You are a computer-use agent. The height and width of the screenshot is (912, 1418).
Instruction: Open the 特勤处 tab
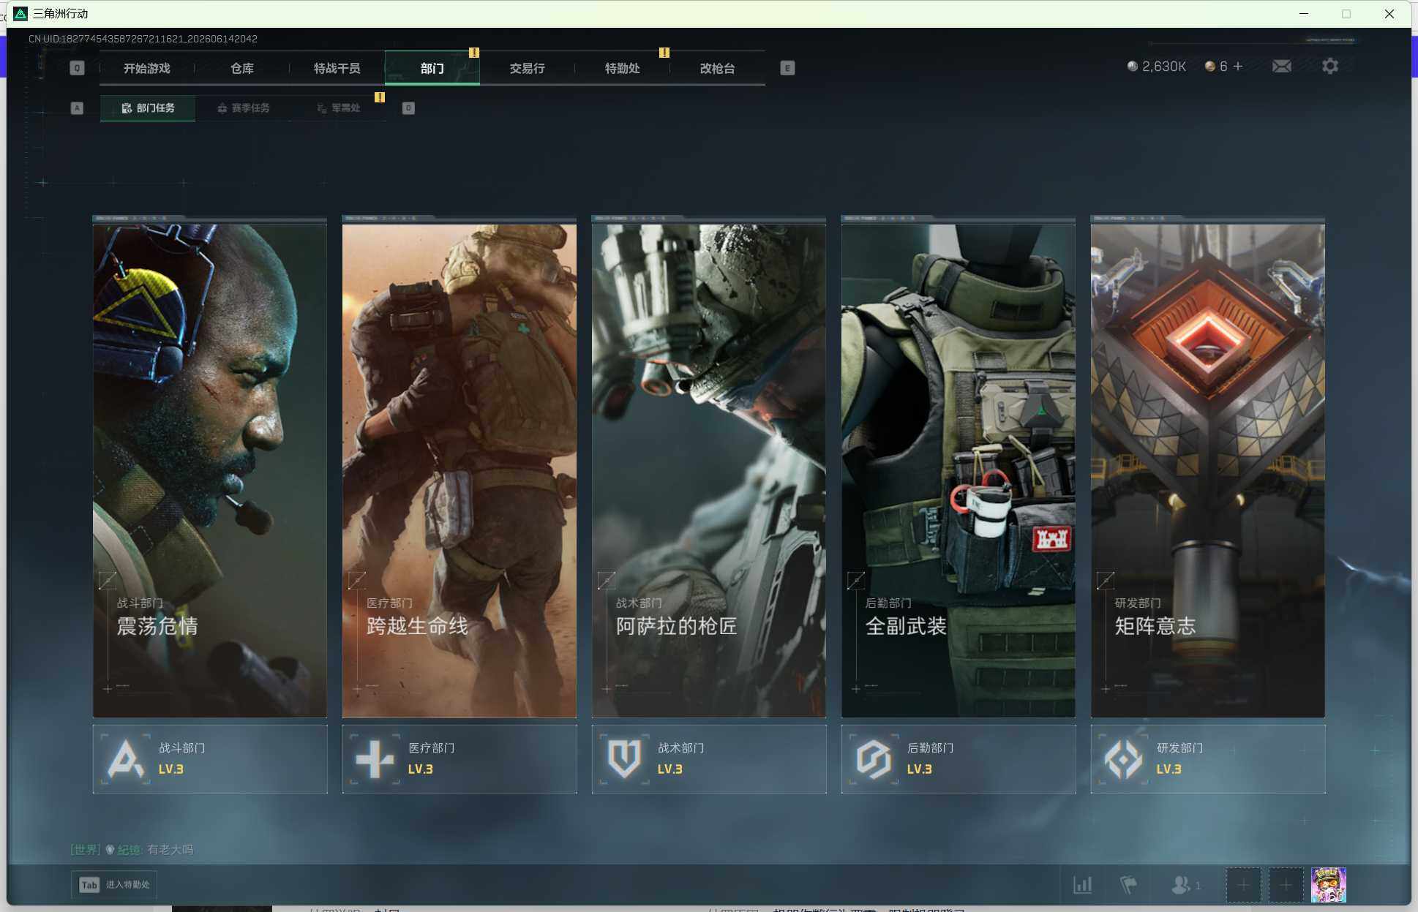(622, 68)
